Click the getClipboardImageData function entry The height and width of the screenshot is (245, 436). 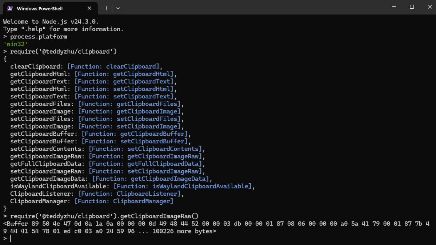(x=111, y=179)
